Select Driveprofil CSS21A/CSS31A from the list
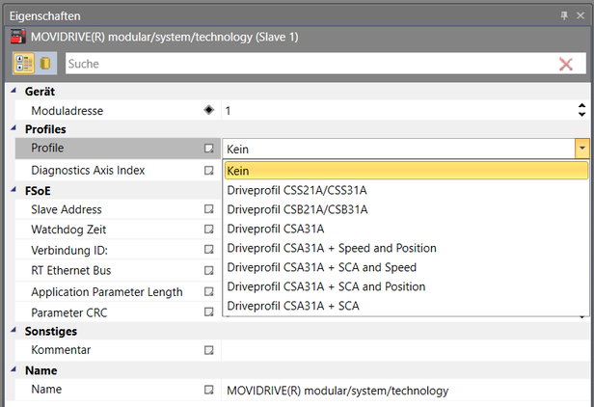 297,190
